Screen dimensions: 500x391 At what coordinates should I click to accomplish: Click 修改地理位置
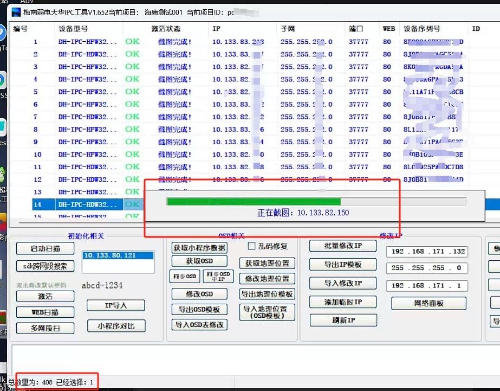[x=267, y=279]
